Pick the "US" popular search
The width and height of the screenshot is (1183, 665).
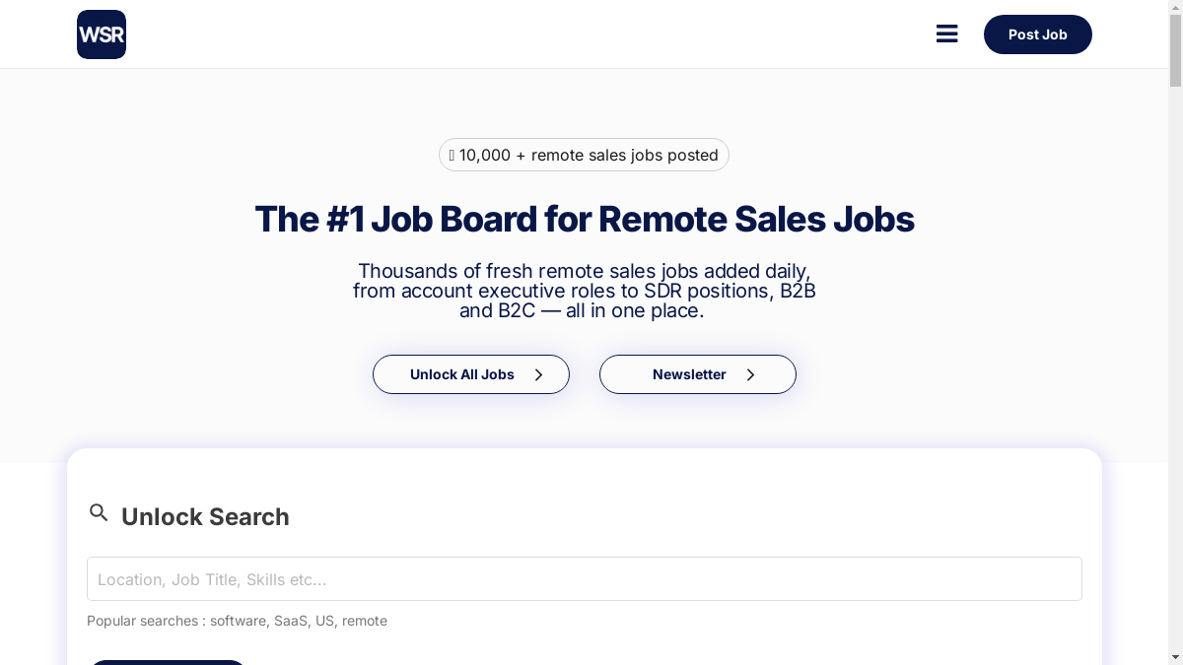point(324,621)
